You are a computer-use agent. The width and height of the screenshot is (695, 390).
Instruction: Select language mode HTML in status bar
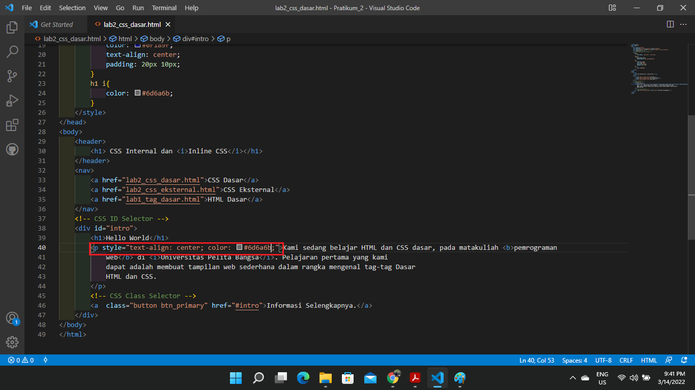[649, 360]
